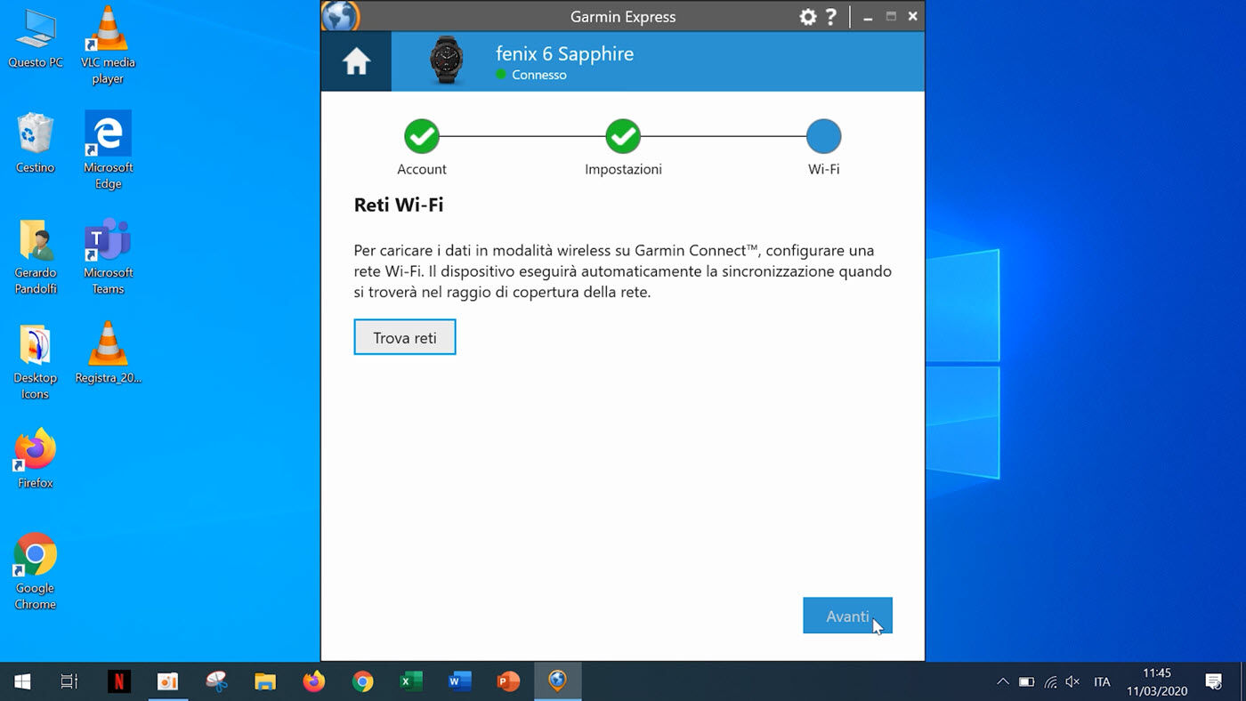Open Garmin Express settings gear
This screenshot has height=701, width=1246.
pyautogui.click(x=807, y=17)
